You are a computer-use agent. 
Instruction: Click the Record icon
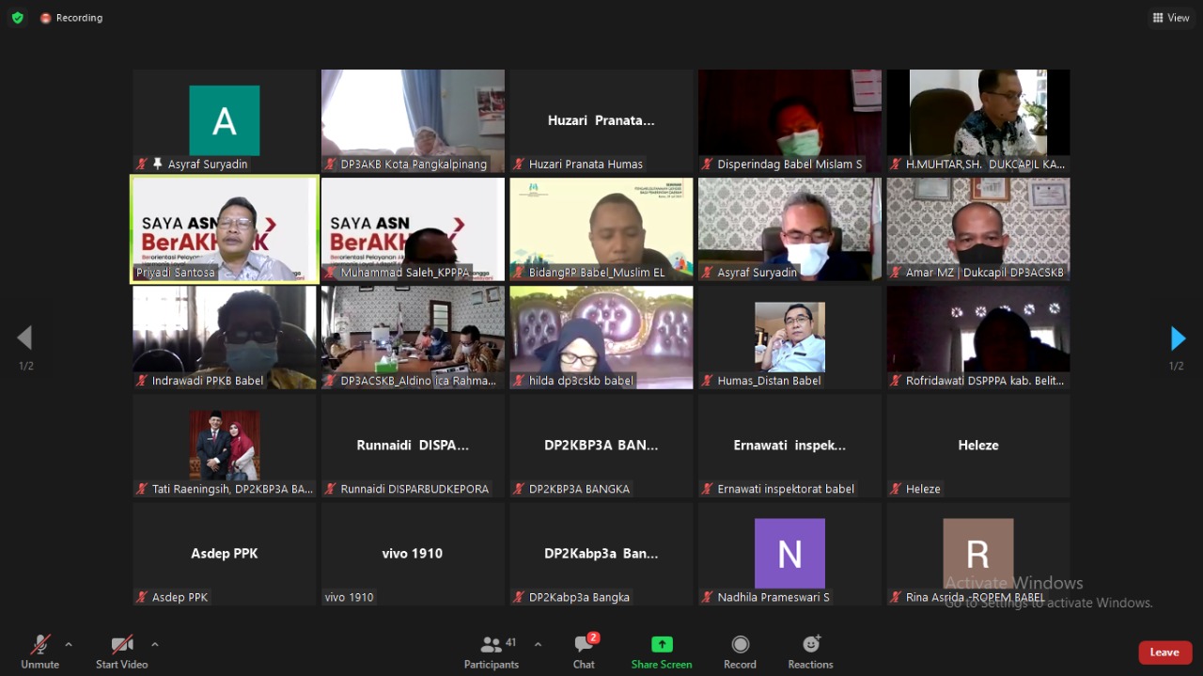pos(740,645)
